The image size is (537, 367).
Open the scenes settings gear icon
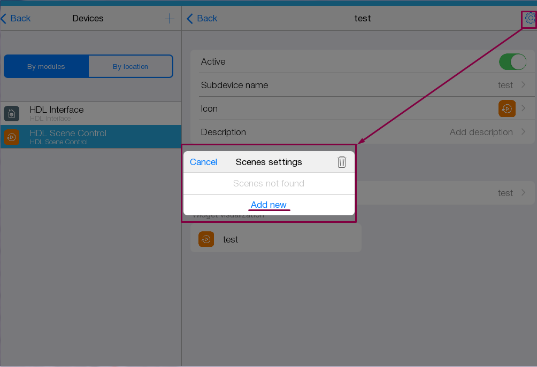[x=530, y=19]
